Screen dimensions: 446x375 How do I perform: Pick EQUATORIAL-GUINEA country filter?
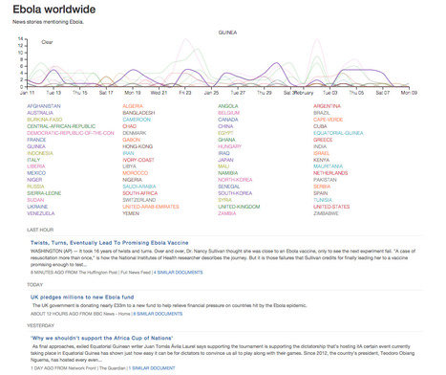(338, 133)
